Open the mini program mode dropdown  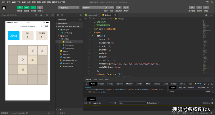click(69, 8)
